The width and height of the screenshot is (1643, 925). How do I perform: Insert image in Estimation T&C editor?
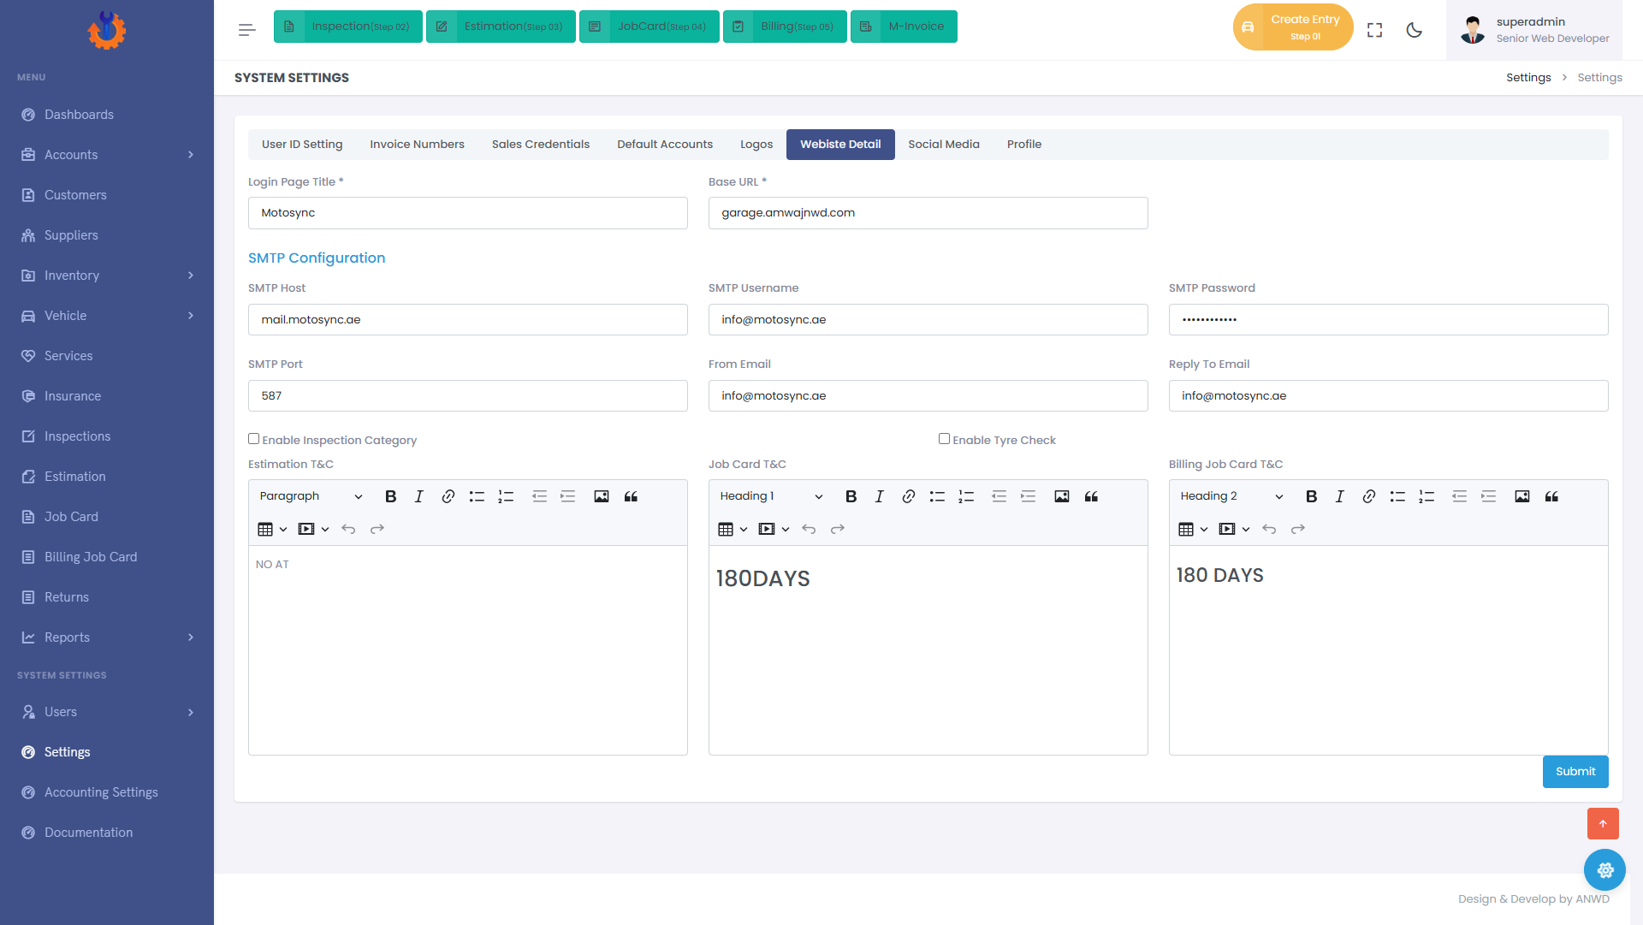[602, 496]
